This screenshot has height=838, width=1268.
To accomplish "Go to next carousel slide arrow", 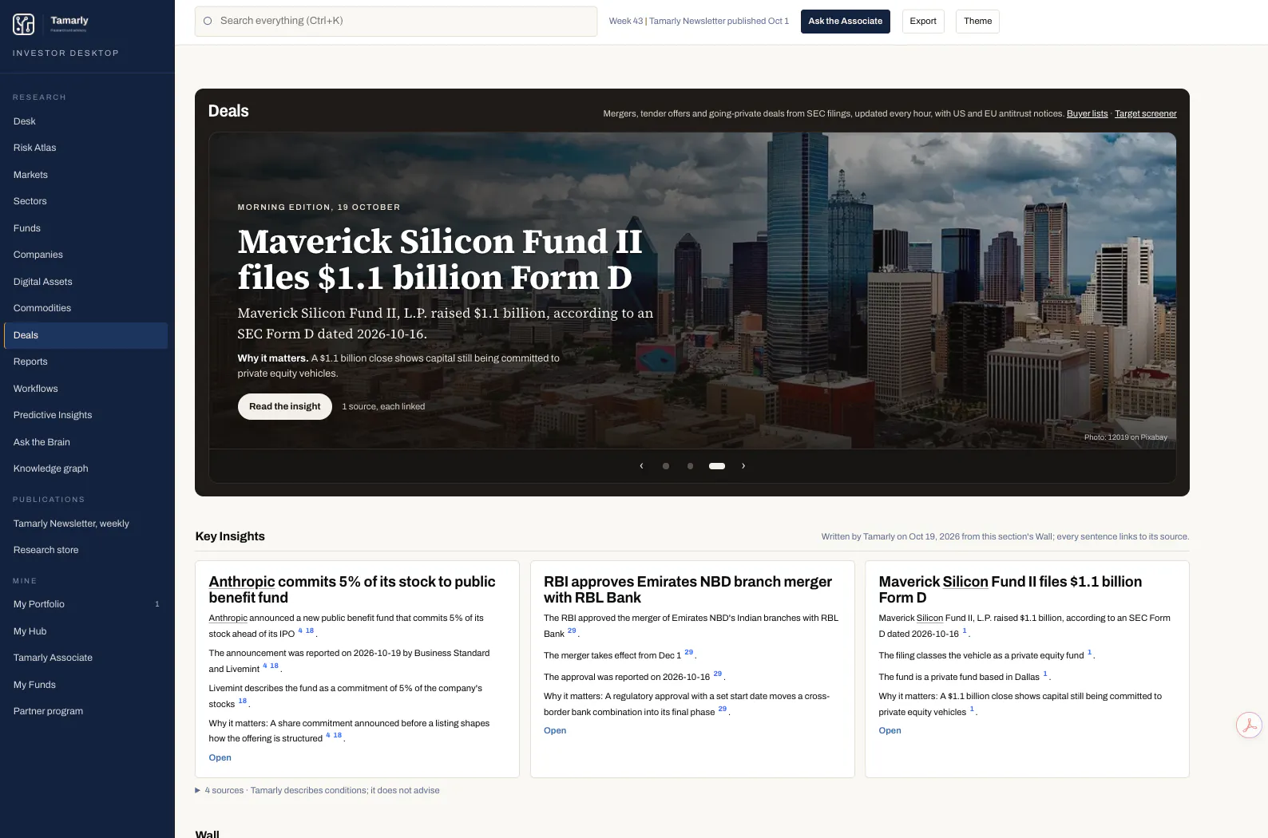I will pyautogui.click(x=743, y=466).
